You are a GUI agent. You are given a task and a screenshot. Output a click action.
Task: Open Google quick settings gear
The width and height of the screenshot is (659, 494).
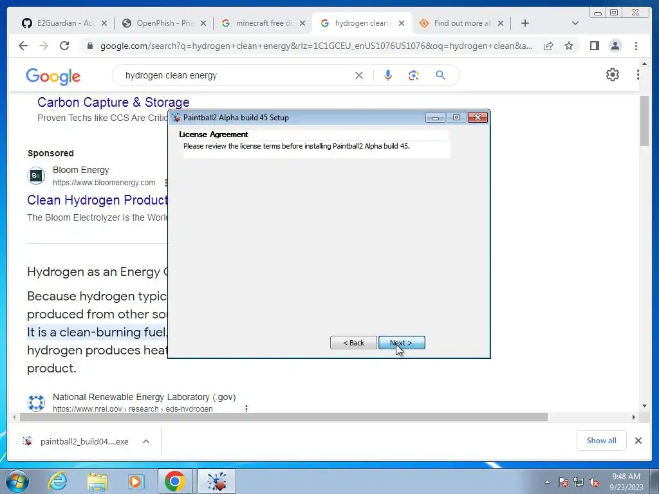[x=613, y=75]
